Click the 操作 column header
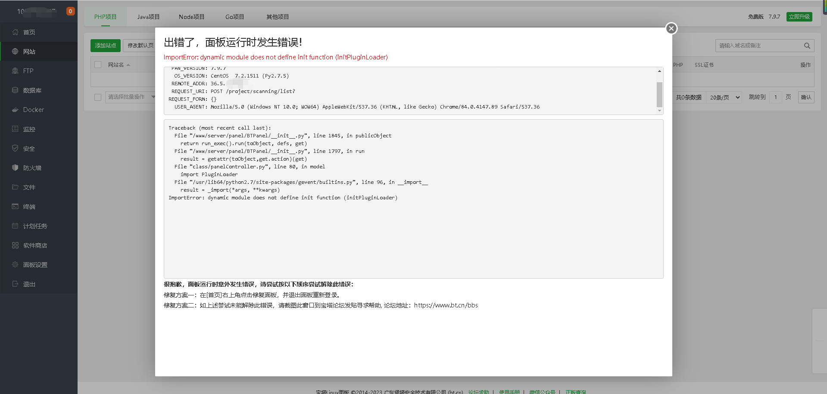The width and height of the screenshot is (827, 394). pos(805,65)
